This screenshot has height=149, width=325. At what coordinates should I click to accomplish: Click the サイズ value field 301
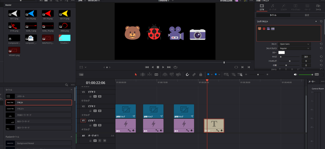[x=306, y=57]
